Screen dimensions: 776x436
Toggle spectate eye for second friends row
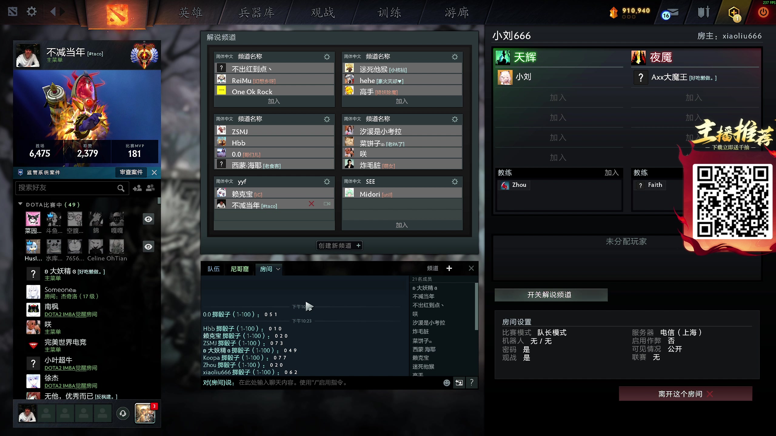pyautogui.click(x=148, y=247)
